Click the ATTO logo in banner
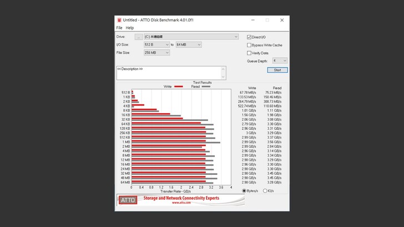Screen dimensions: 404x227 point(128,200)
